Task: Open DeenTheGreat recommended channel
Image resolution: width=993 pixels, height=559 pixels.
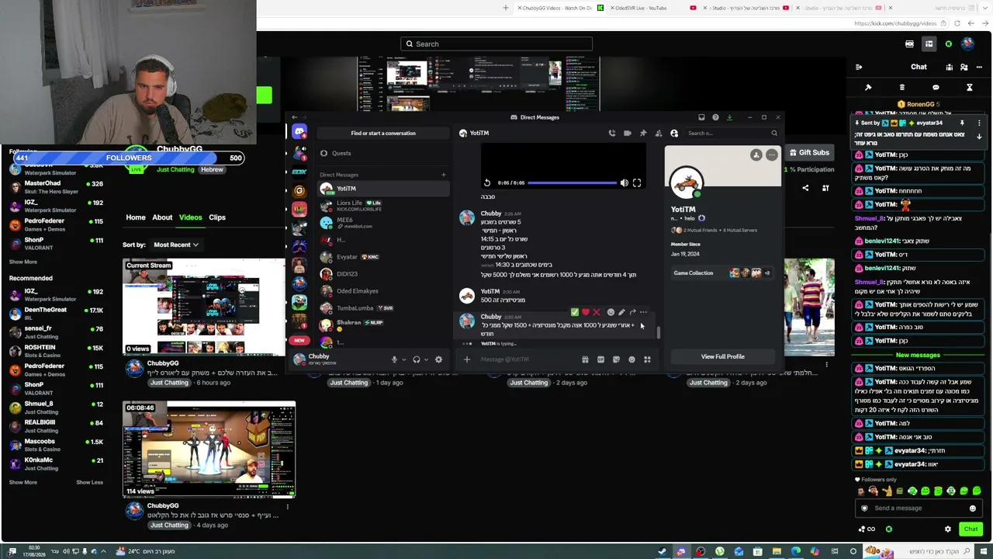Action: (56, 314)
